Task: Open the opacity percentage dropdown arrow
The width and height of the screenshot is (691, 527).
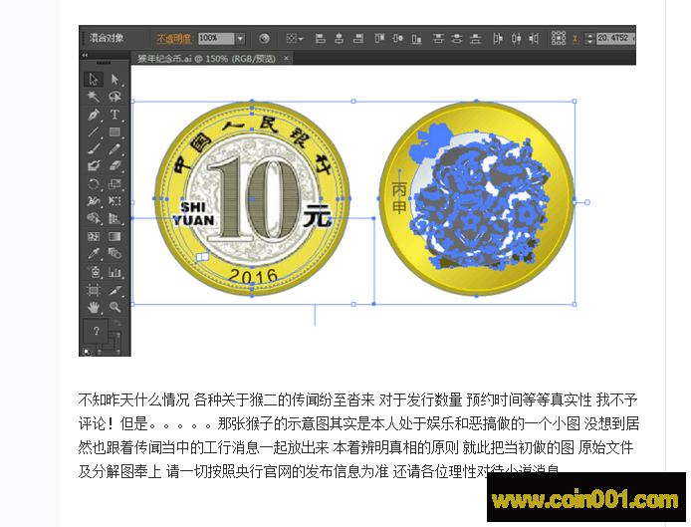Action: tap(240, 38)
